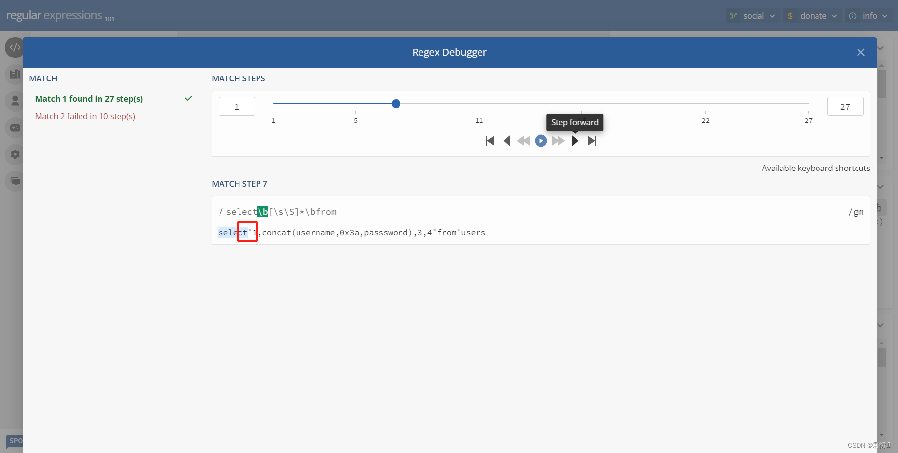Select Match 1 found in 27 steps
Screen dimensions: 898x453
pos(89,99)
